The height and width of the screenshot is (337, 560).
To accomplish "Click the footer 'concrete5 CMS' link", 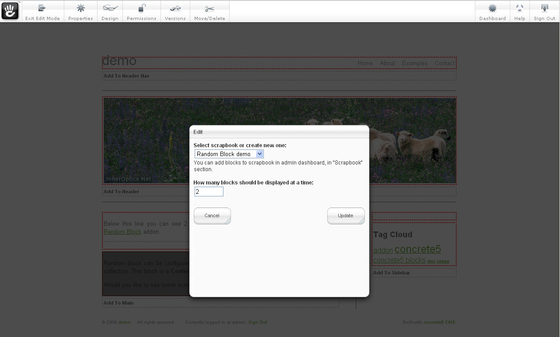I will click(x=439, y=322).
